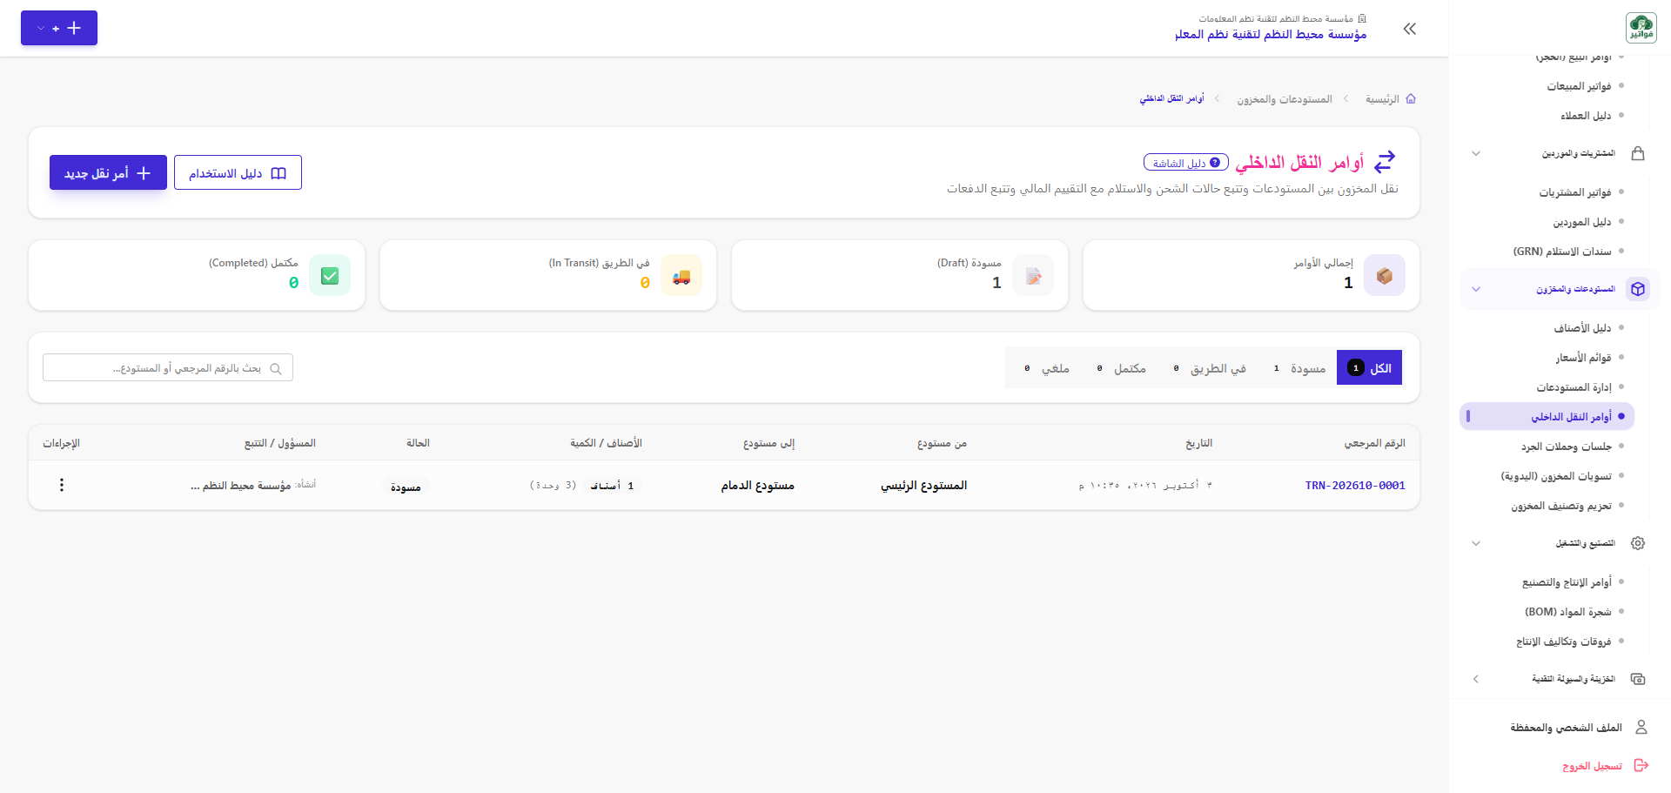Click the total orders package icon
The height and width of the screenshot is (793, 1671).
(x=1385, y=276)
